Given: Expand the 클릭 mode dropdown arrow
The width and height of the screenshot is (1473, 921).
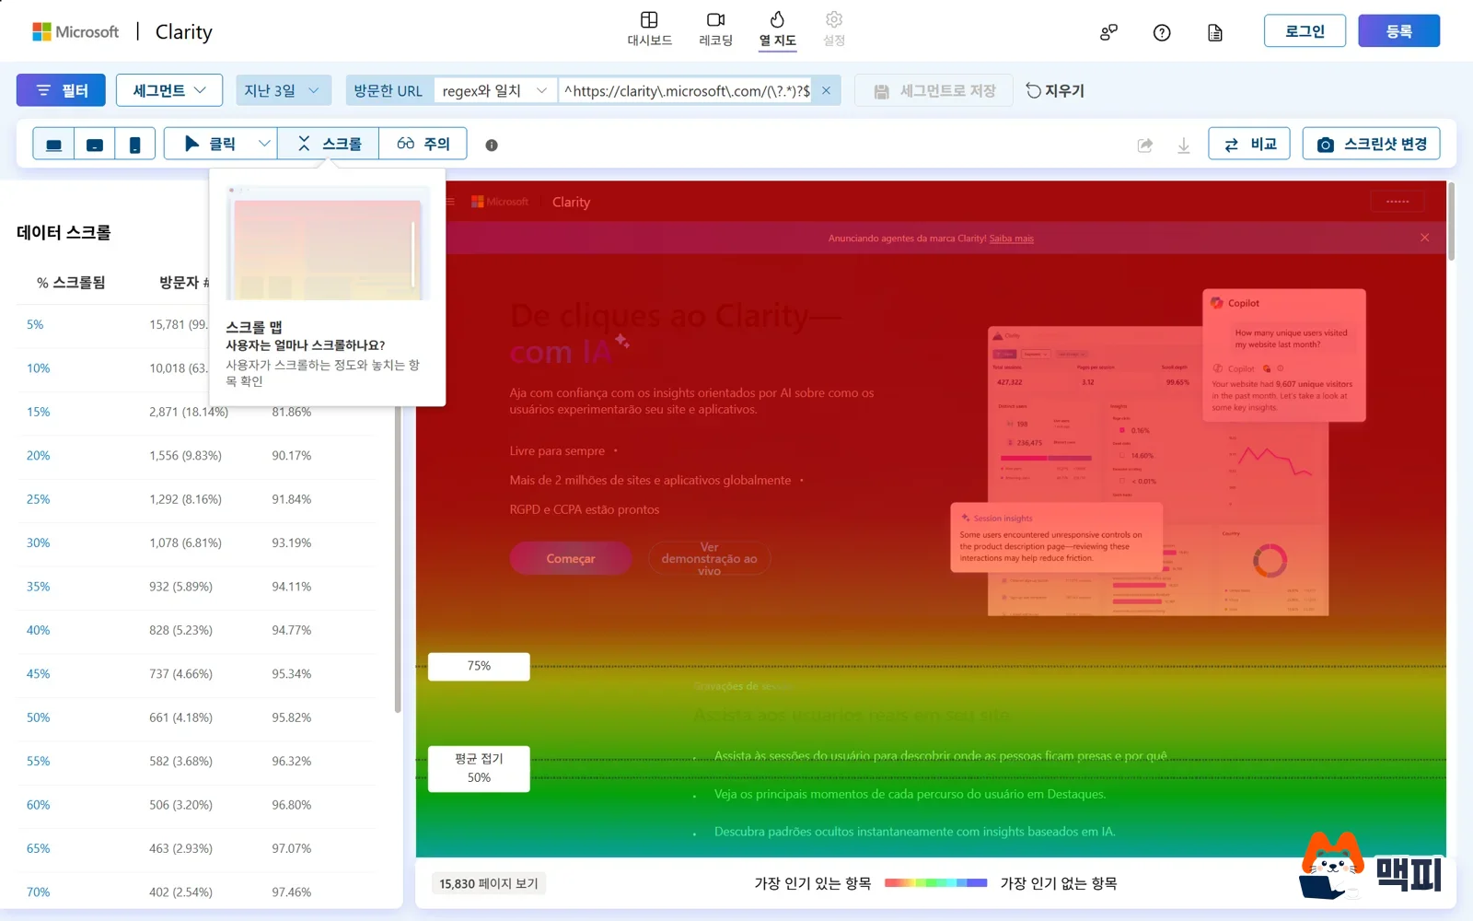Looking at the screenshot, I should pos(264,144).
